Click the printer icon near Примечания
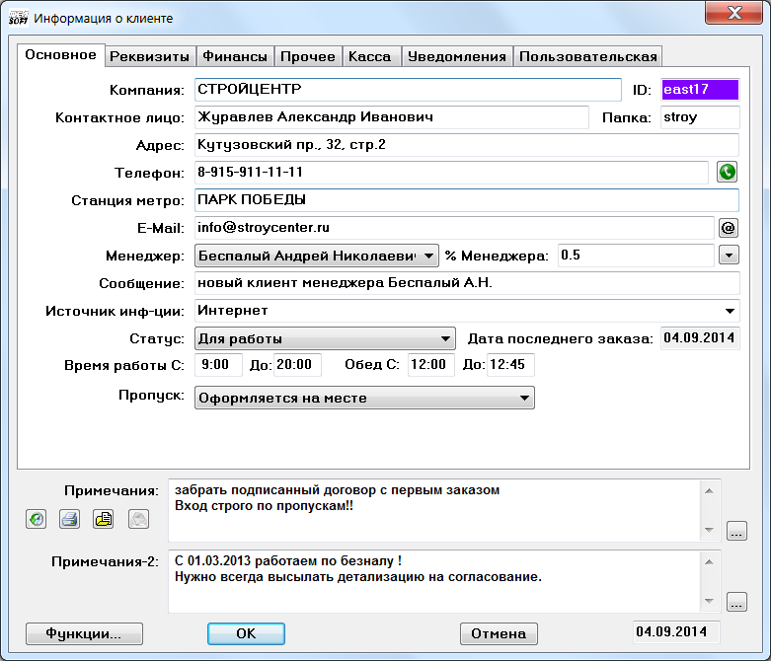Screen dimensions: 771x661 [69, 519]
